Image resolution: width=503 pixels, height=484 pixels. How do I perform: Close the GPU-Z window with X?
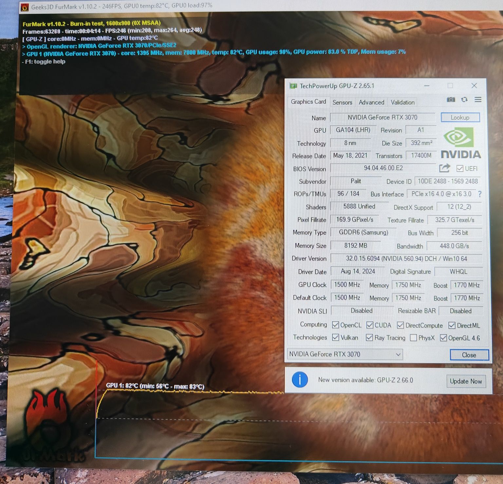pyautogui.click(x=474, y=86)
